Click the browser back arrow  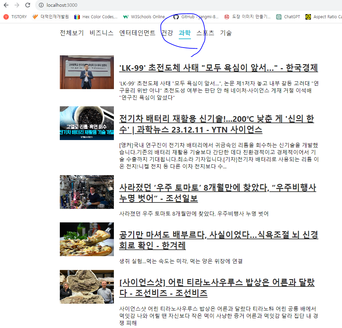6,5
